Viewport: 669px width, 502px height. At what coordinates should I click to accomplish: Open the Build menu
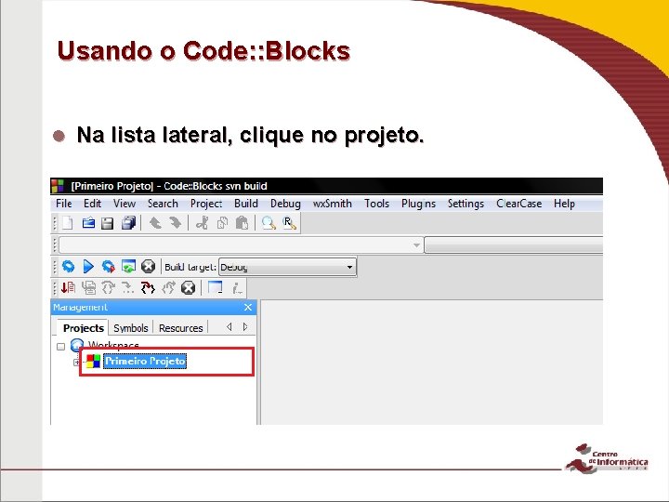245,204
